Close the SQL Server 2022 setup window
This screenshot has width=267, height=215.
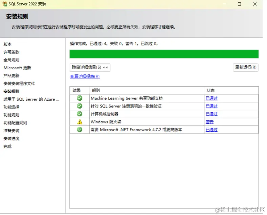(255, 4)
